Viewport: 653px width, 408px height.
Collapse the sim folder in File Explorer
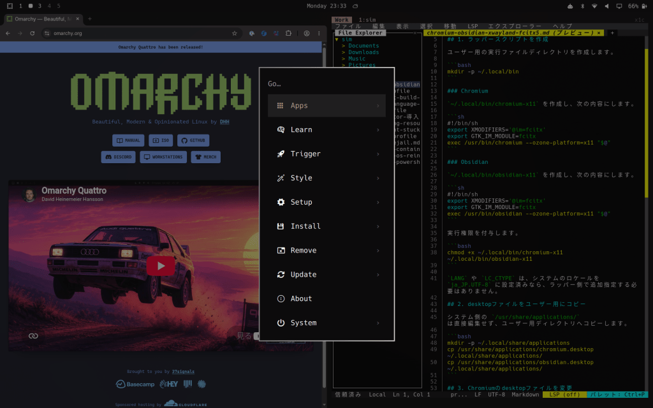coord(337,40)
